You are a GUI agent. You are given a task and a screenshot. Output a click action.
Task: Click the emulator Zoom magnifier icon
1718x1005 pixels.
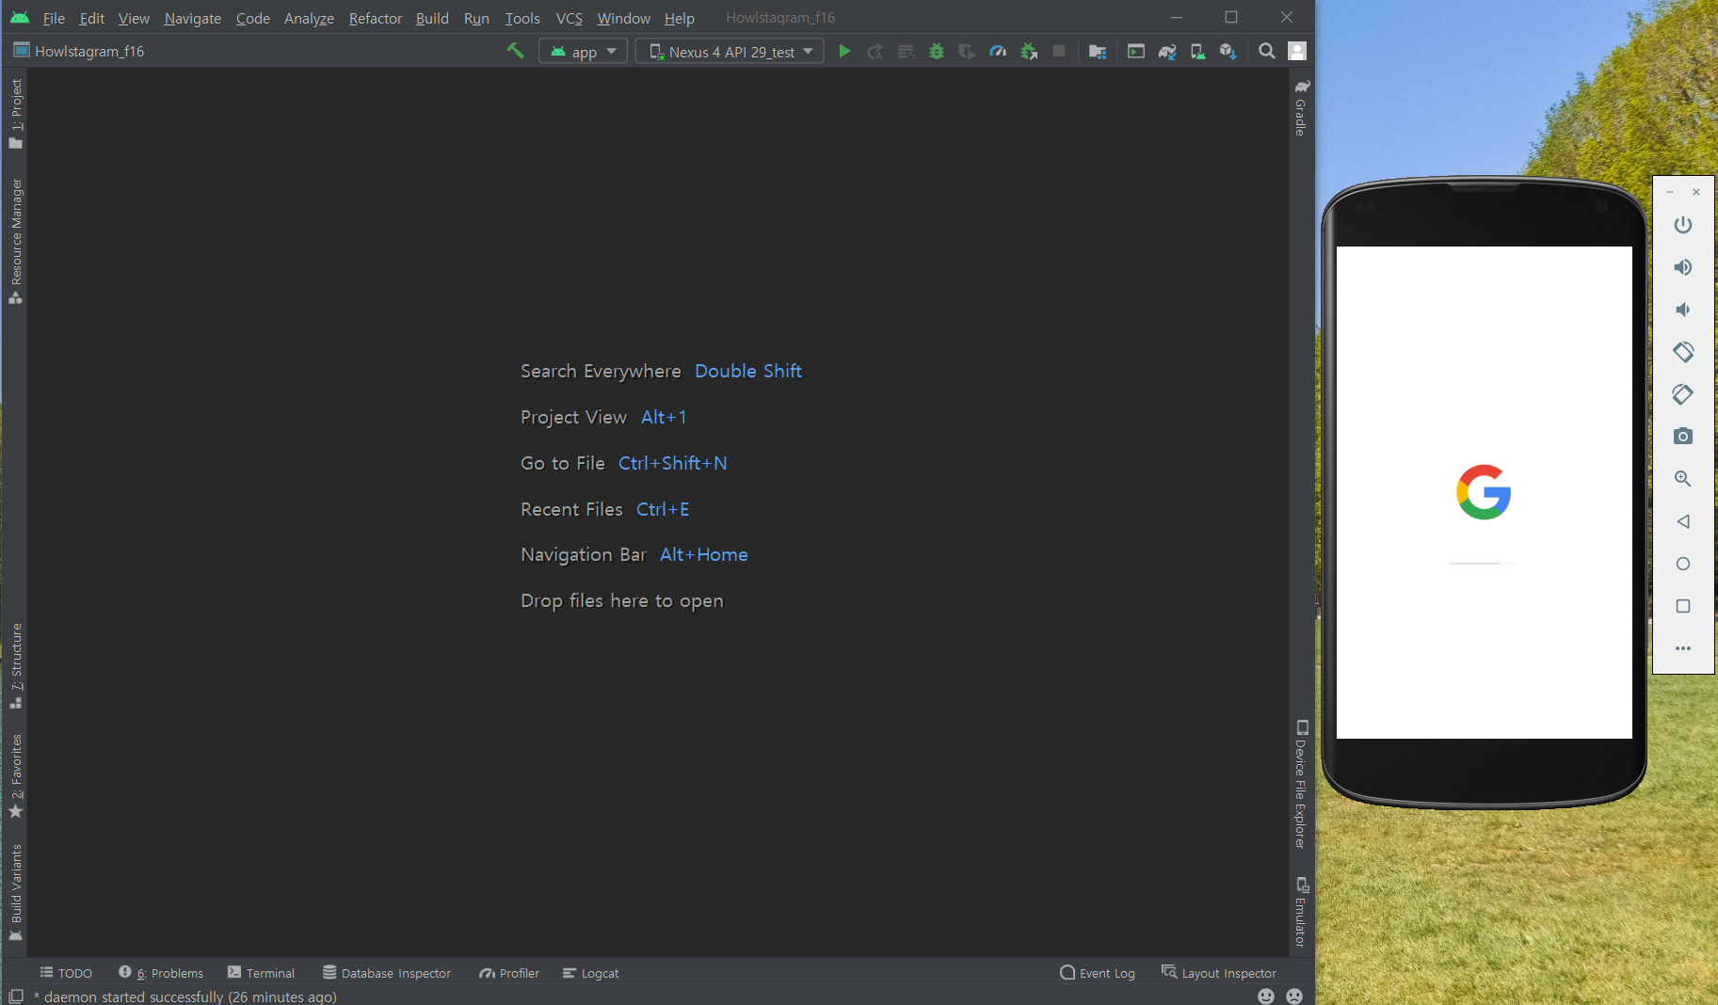(x=1683, y=479)
